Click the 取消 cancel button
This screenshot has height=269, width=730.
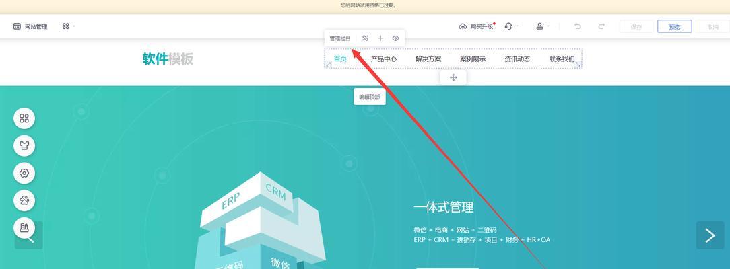(712, 26)
